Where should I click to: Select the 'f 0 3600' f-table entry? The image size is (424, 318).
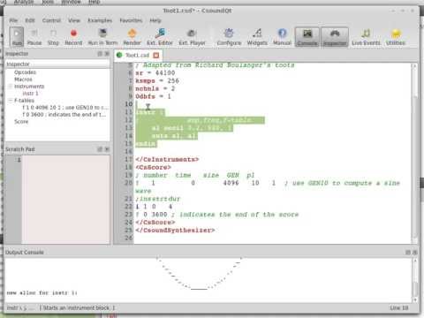[64, 115]
